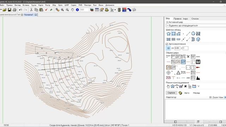Viewport: 226px width, 127px height.
Task: Open the active layer dropdown list
Action: 196,25
